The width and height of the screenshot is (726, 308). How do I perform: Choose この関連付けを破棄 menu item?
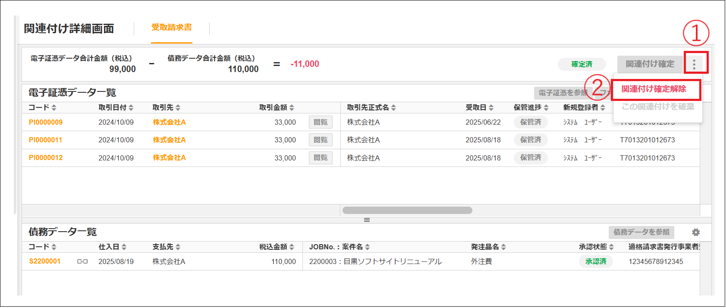pyautogui.click(x=657, y=107)
